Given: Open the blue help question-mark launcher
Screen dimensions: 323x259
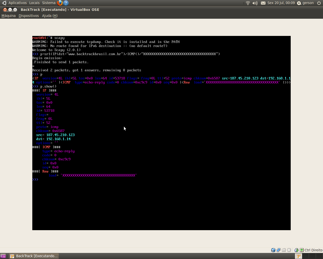Looking at the screenshot, I should click(66, 3).
